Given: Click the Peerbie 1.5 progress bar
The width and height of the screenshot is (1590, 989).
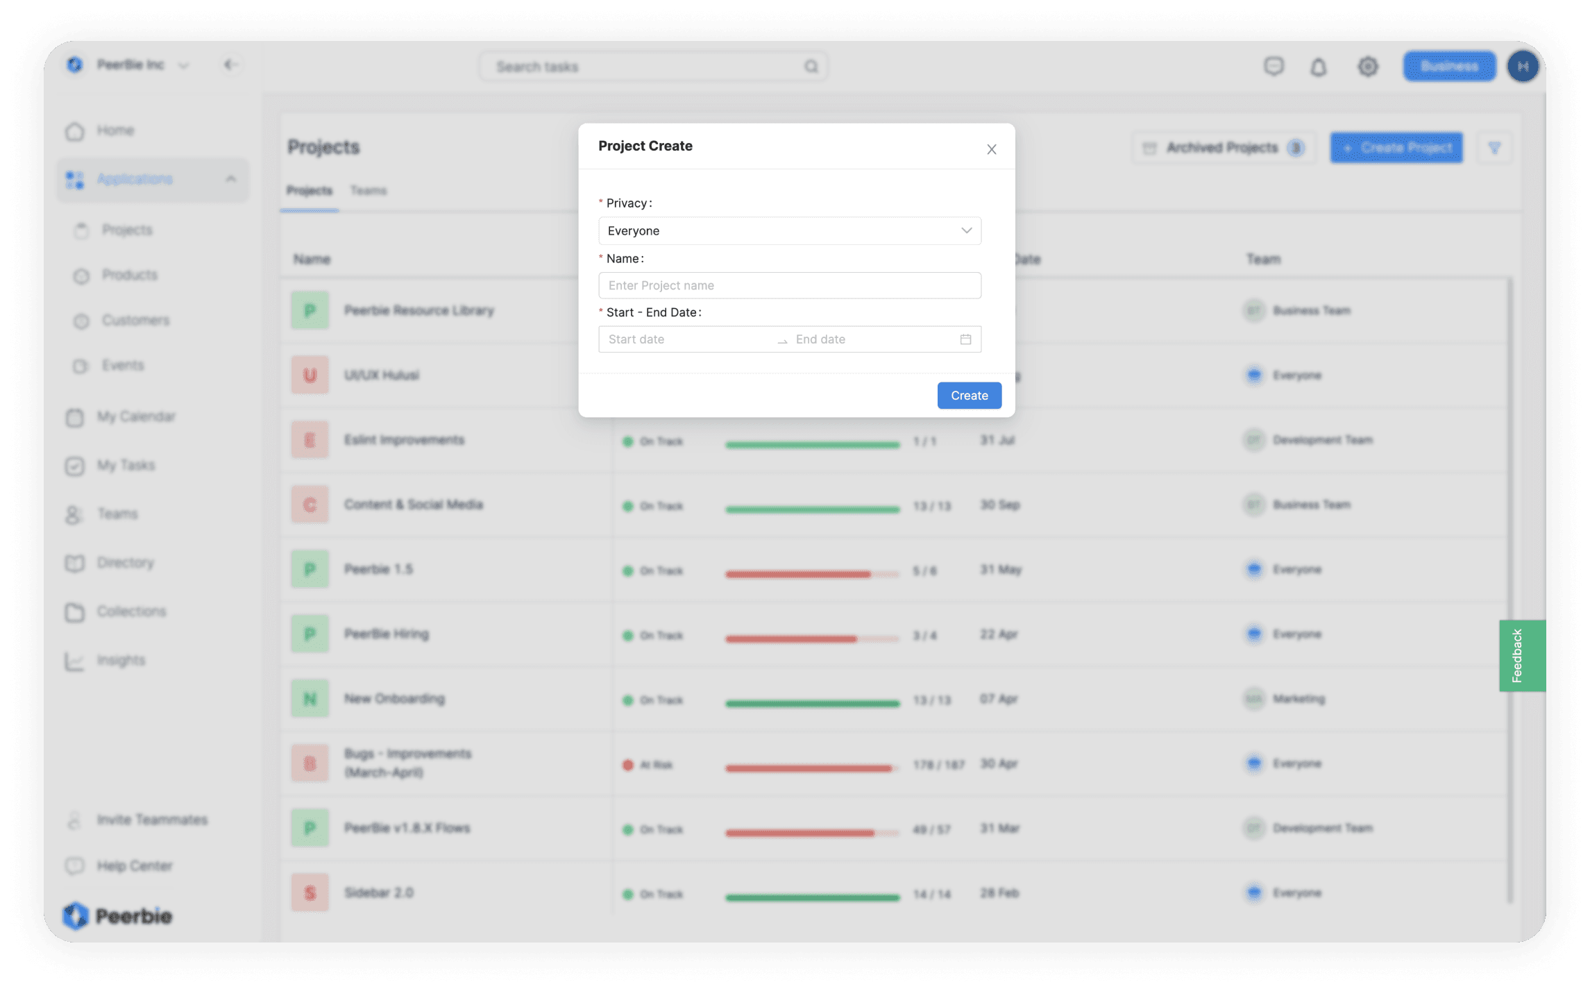Looking at the screenshot, I should click(811, 574).
